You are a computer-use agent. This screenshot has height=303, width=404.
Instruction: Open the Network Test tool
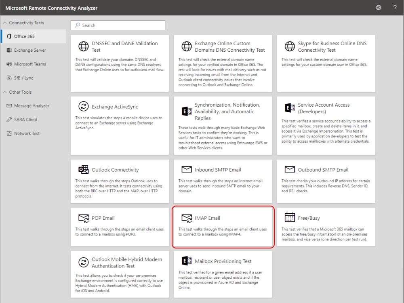point(34,133)
